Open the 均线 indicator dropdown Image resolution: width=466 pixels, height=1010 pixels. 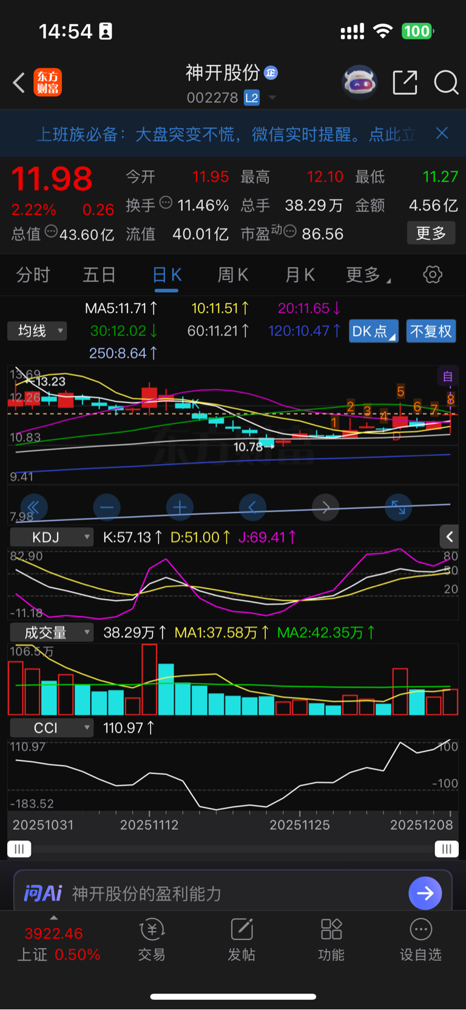point(37,331)
